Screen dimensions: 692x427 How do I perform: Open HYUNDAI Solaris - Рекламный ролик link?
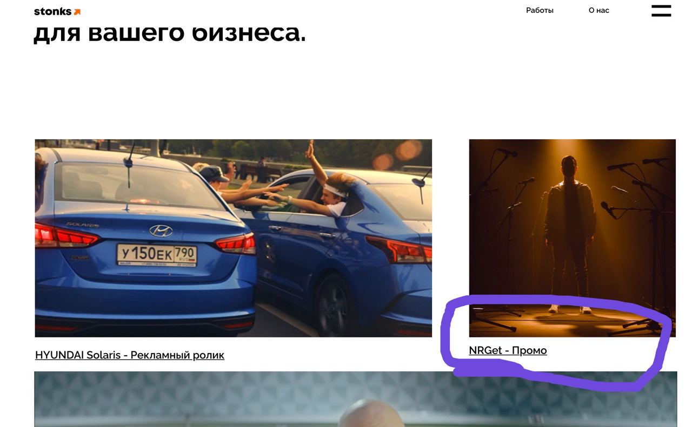tap(130, 355)
